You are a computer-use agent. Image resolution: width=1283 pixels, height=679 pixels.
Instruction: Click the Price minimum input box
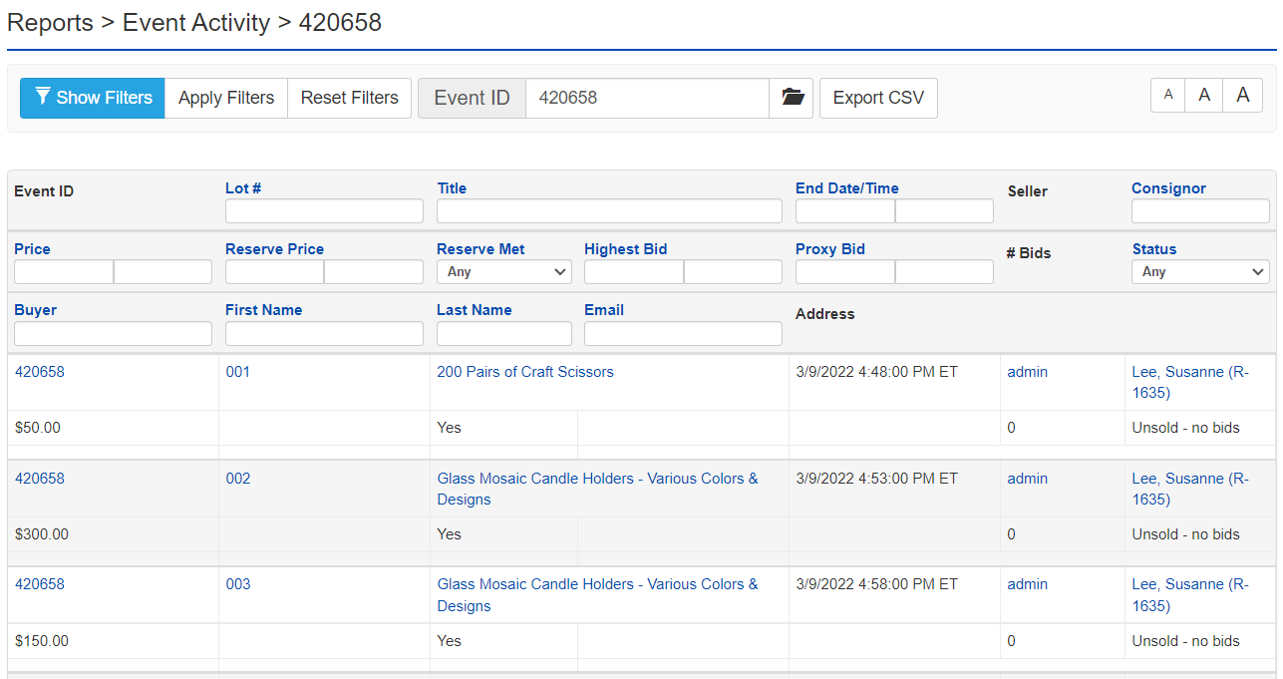64,271
